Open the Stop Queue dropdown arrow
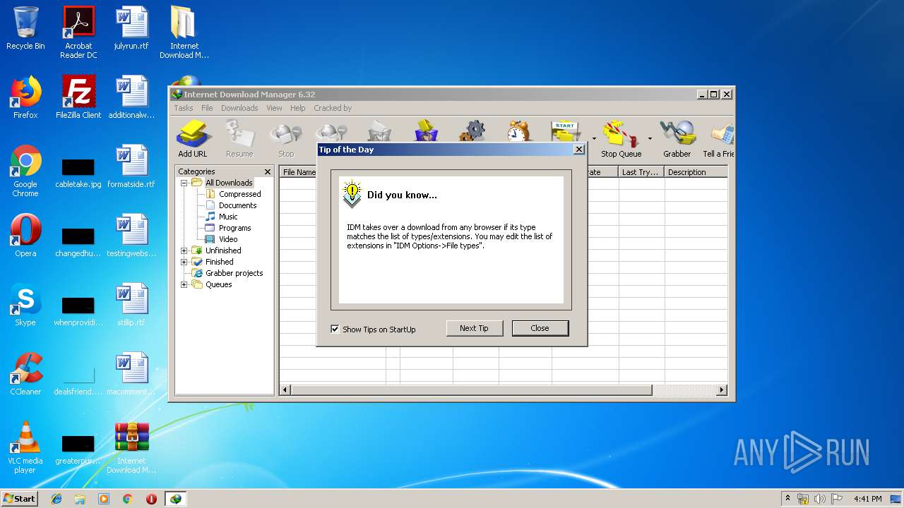Viewport: 904px width, 508px height. (x=650, y=138)
